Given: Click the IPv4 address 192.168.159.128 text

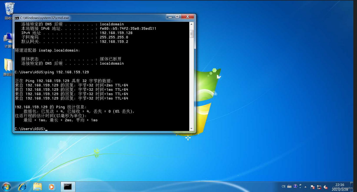Looking at the screenshot, I should (116, 33).
